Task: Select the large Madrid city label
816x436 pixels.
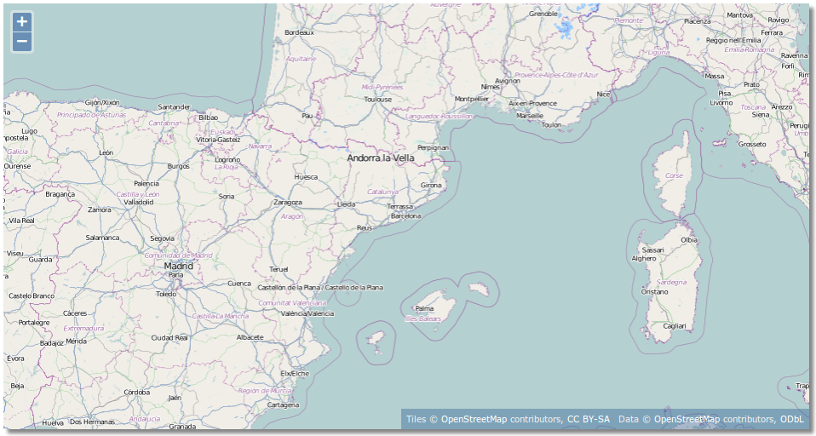Action: pos(179,266)
